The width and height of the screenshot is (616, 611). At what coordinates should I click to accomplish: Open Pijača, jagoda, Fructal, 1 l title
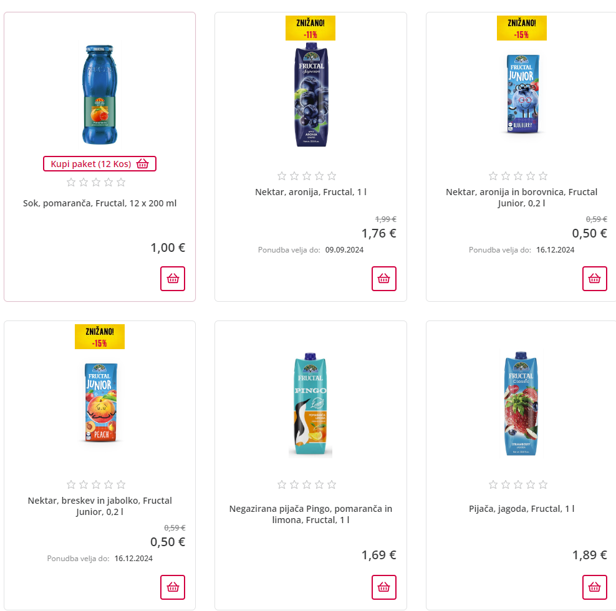click(x=521, y=509)
